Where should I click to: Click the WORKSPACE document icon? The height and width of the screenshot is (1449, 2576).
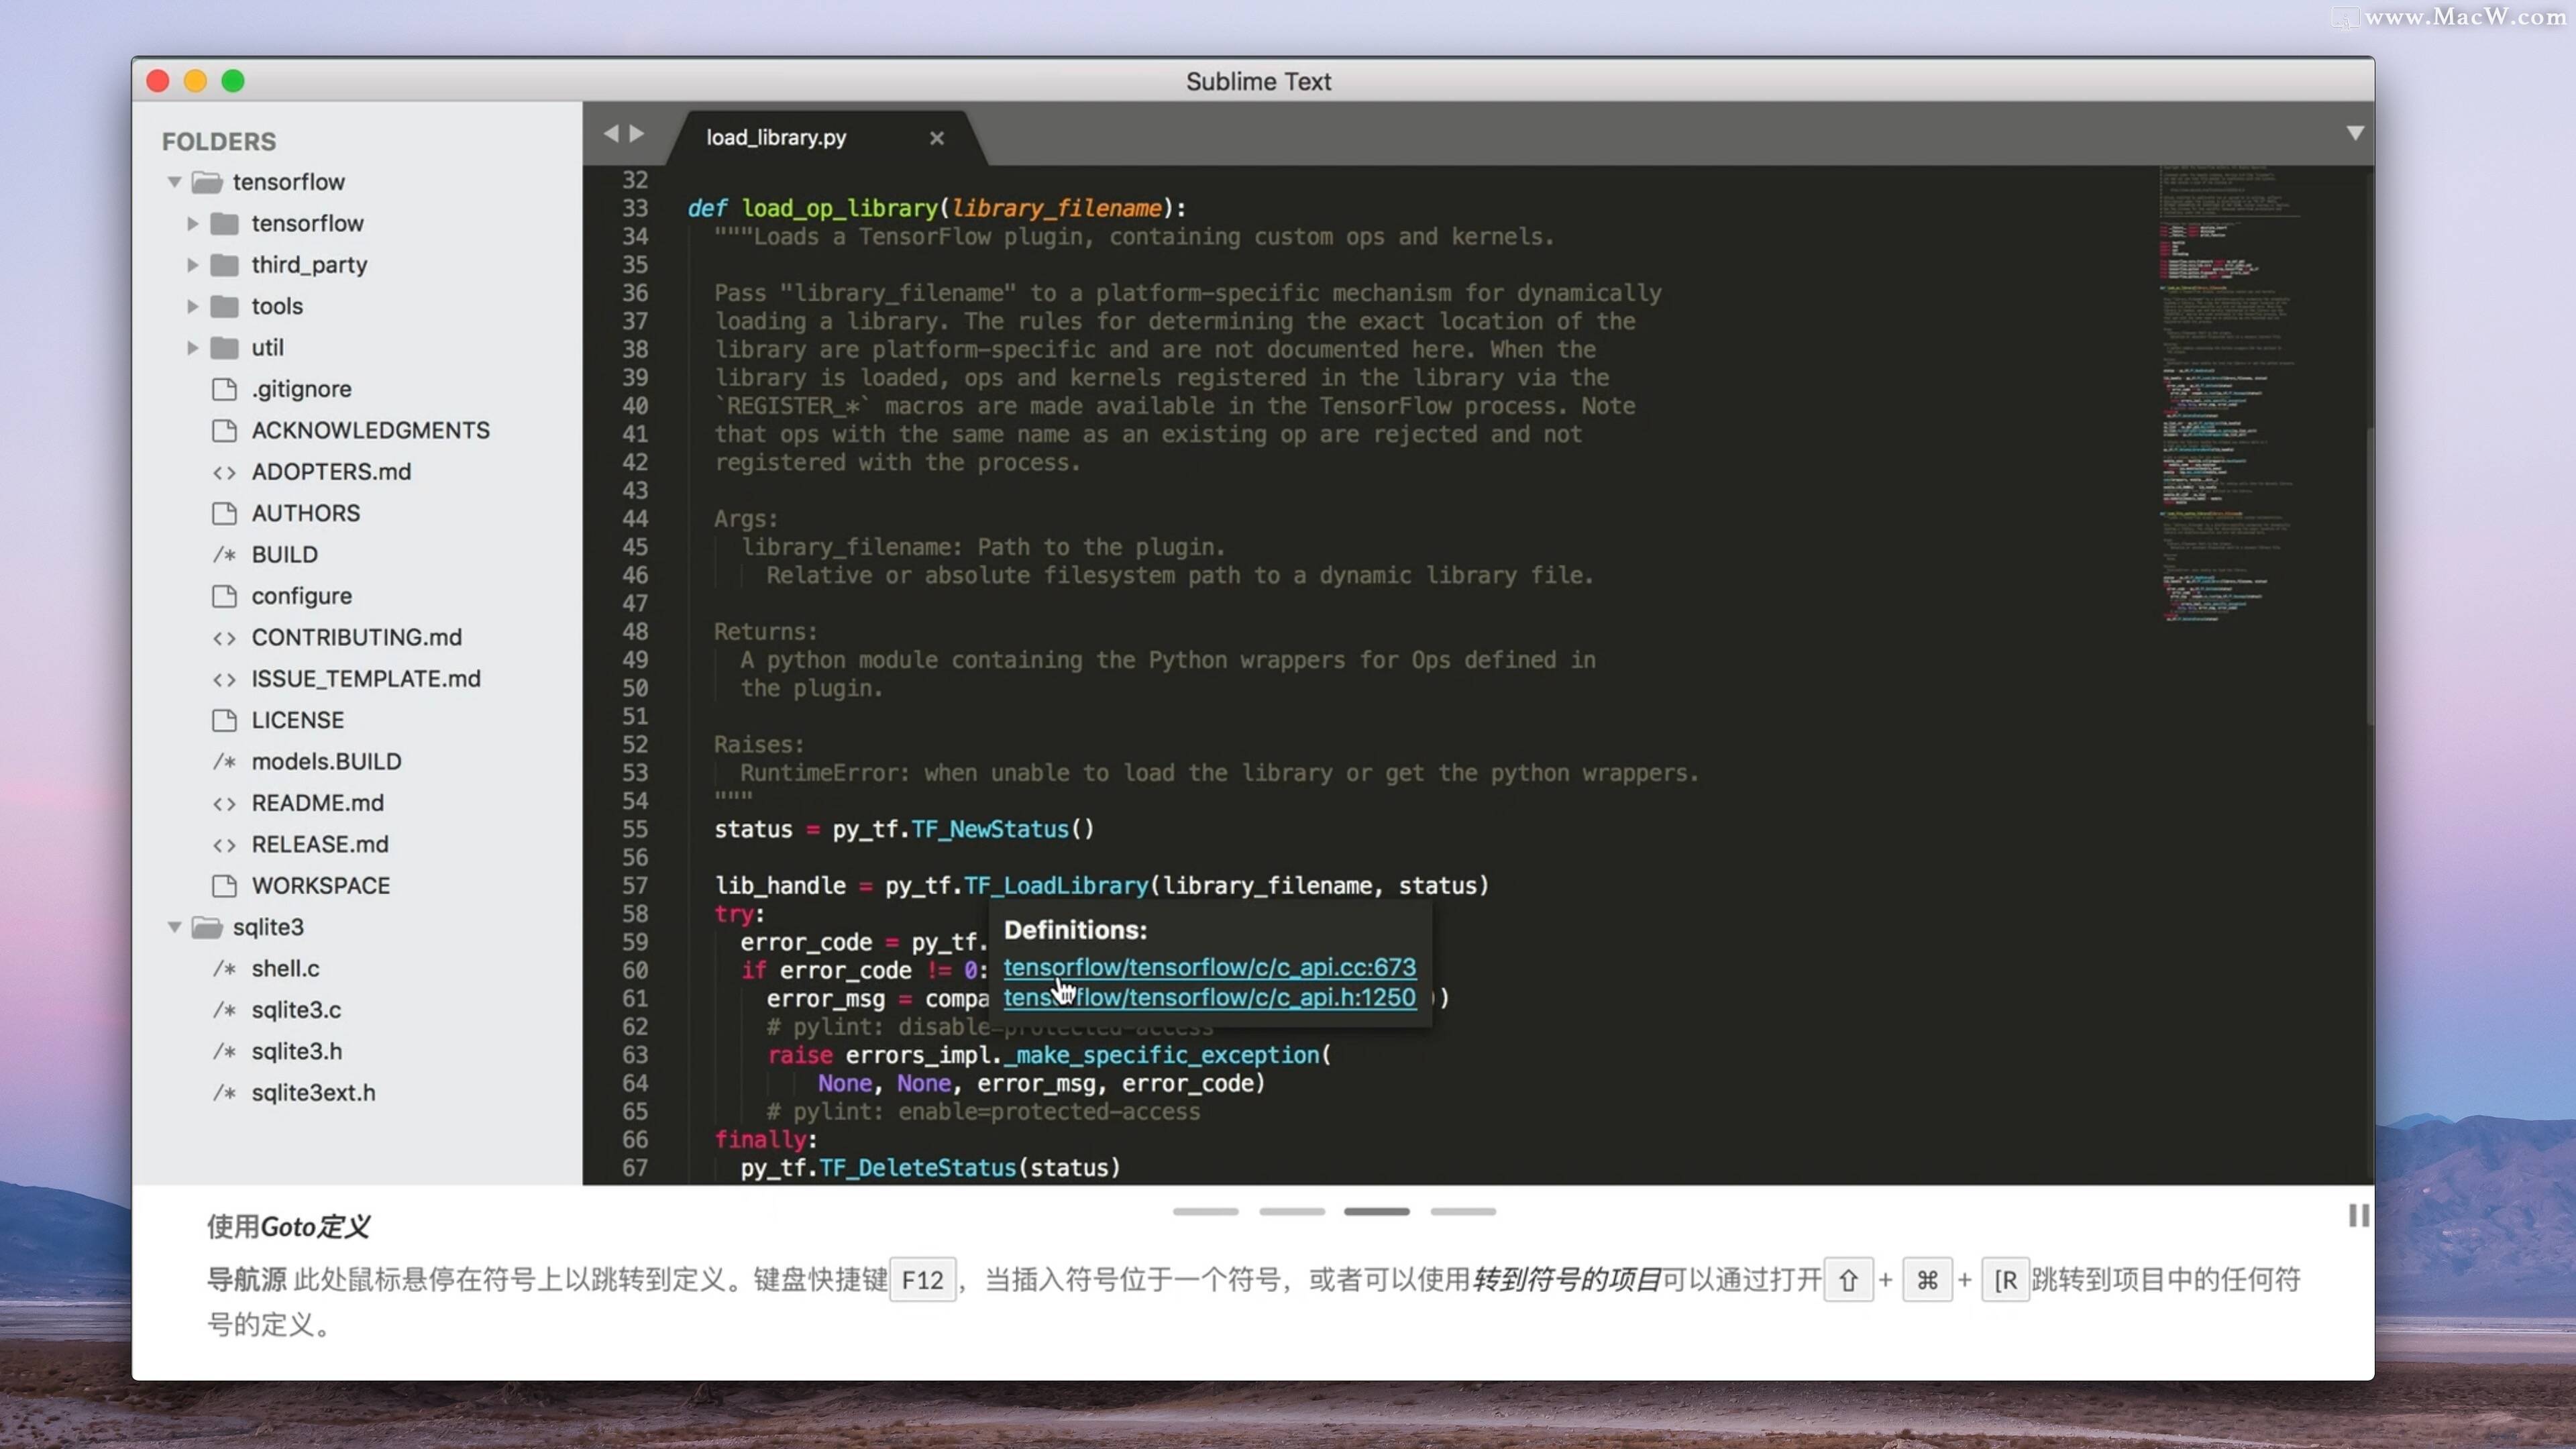(224, 886)
